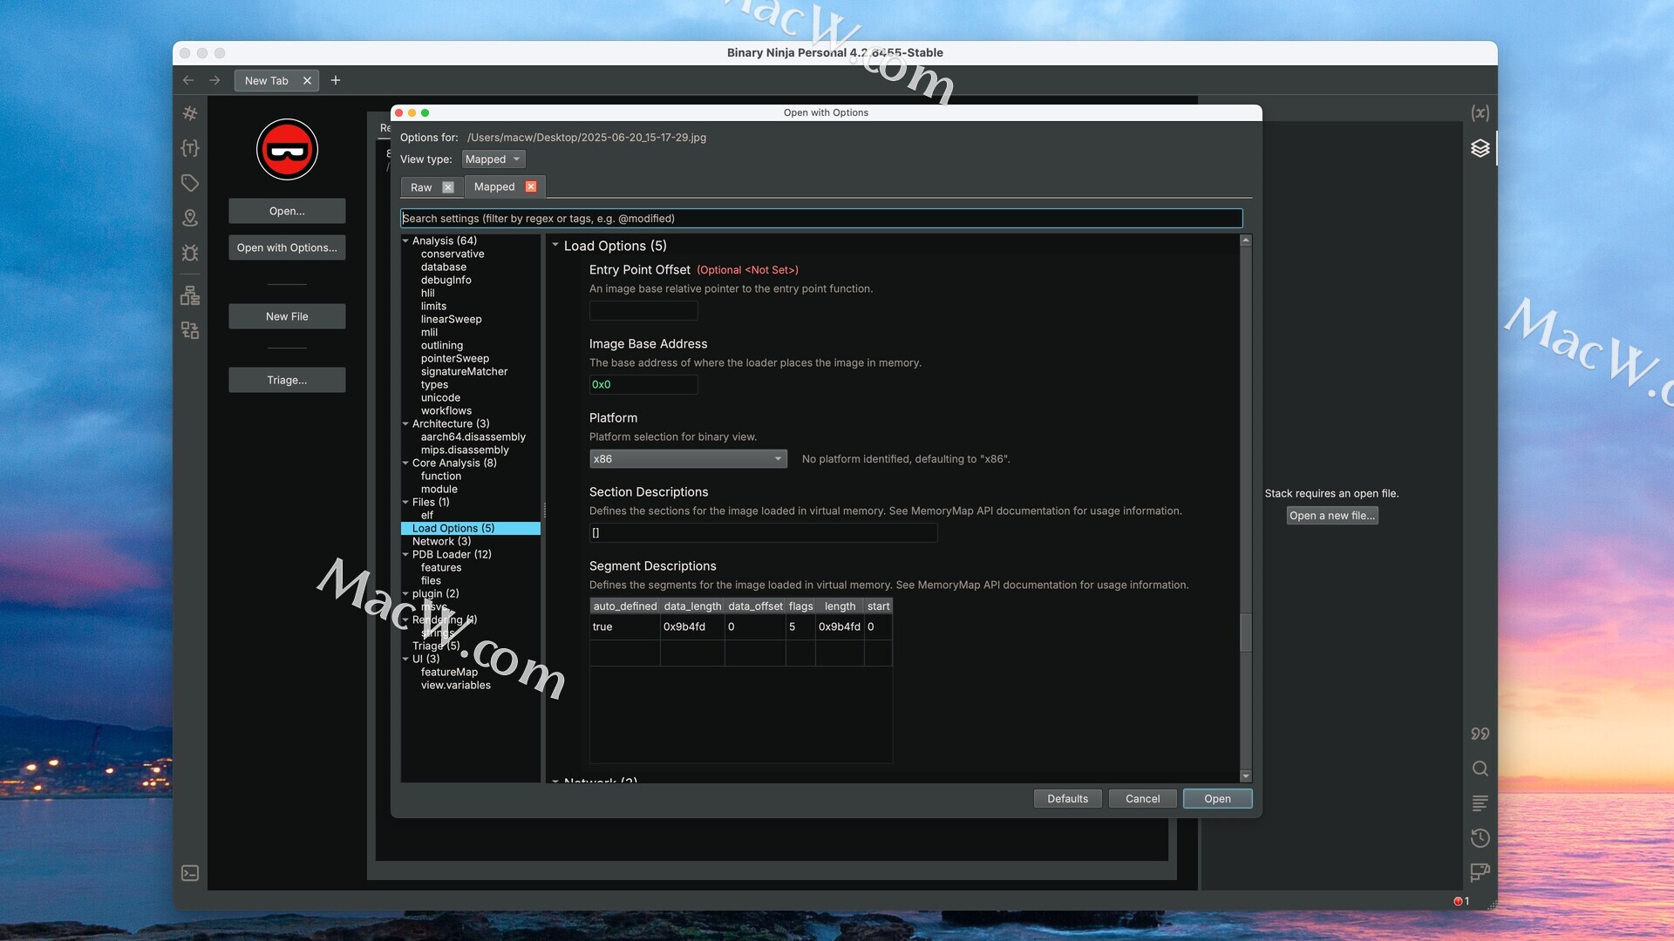Close the New Tab tab

[307, 81]
